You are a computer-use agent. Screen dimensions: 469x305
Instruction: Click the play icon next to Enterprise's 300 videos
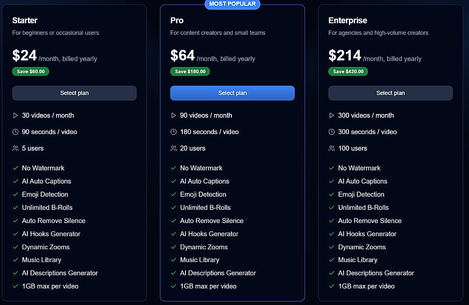click(331, 115)
